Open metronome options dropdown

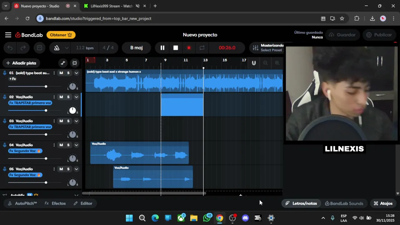pyautogui.click(x=67, y=48)
